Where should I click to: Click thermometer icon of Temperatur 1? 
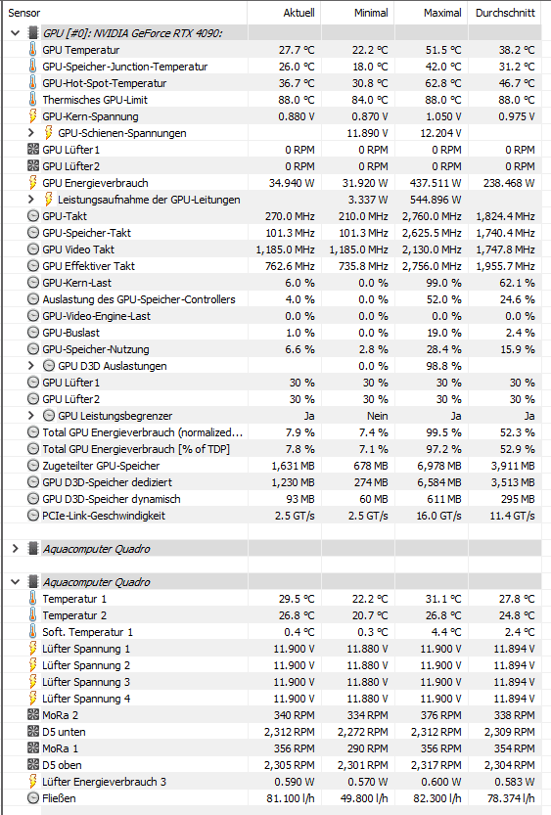(32, 599)
